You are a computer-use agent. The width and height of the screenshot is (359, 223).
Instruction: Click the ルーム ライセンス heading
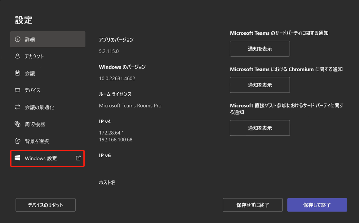115,94
